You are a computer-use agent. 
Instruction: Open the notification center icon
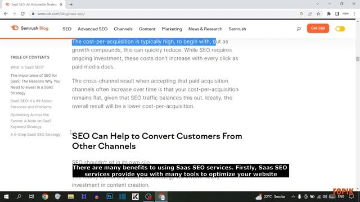coord(351,197)
